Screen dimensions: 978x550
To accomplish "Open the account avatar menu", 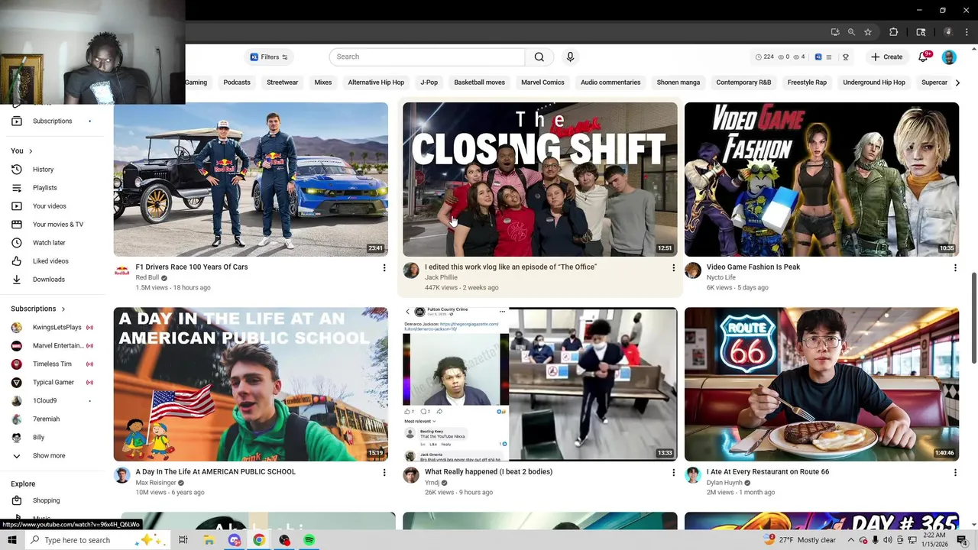I will tap(949, 57).
